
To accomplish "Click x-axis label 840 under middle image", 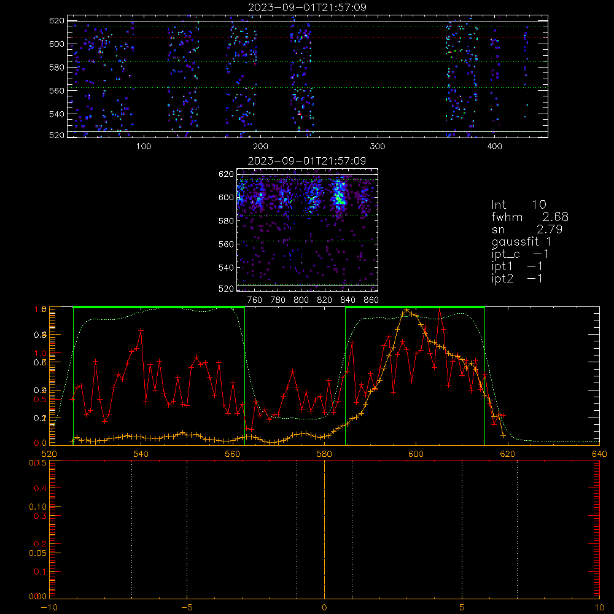I will [x=348, y=300].
